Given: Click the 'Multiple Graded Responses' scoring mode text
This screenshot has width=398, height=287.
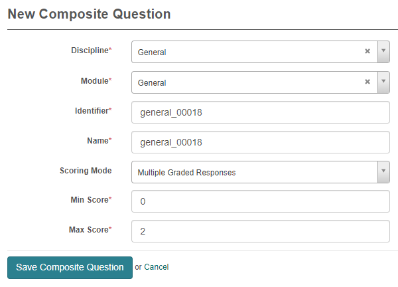Looking at the screenshot, I should click(186, 172).
